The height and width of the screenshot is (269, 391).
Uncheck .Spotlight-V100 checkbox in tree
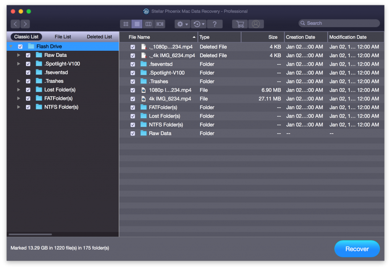[x=28, y=64]
